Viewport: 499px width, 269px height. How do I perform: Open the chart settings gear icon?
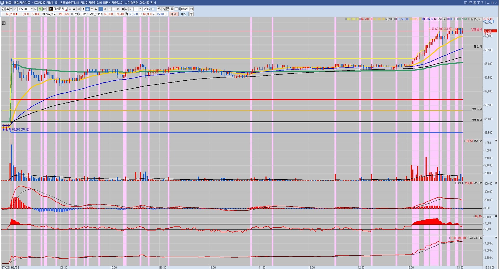[172, 9]
